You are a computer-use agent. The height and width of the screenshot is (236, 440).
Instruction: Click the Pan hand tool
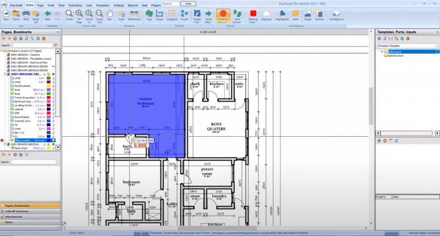[x=110, y=14]
